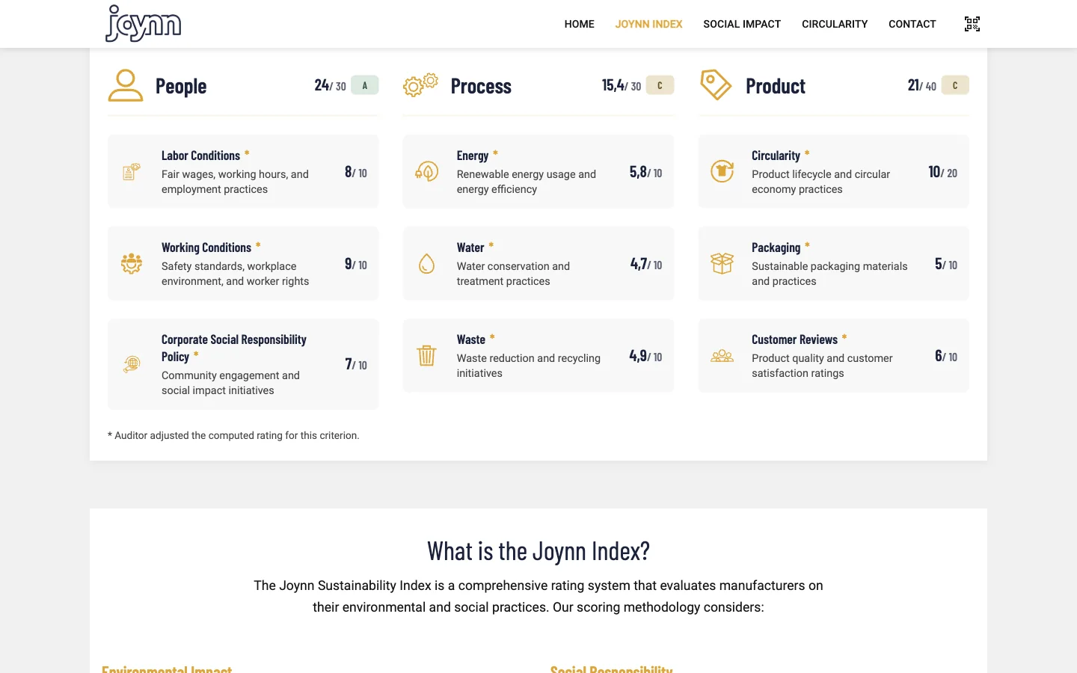Click the Water droplet icon

pos(426,264)
